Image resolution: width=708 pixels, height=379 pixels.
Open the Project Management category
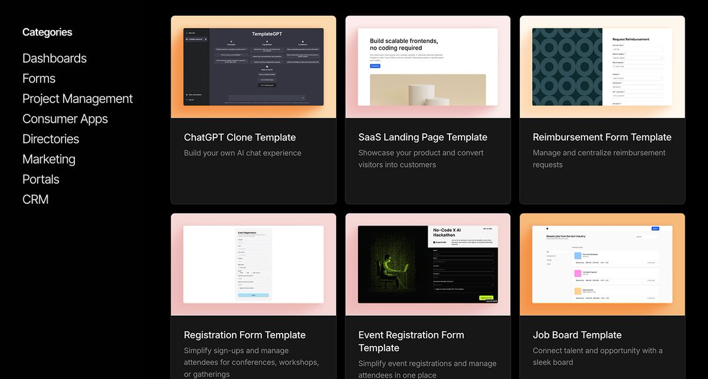[77, 99]
